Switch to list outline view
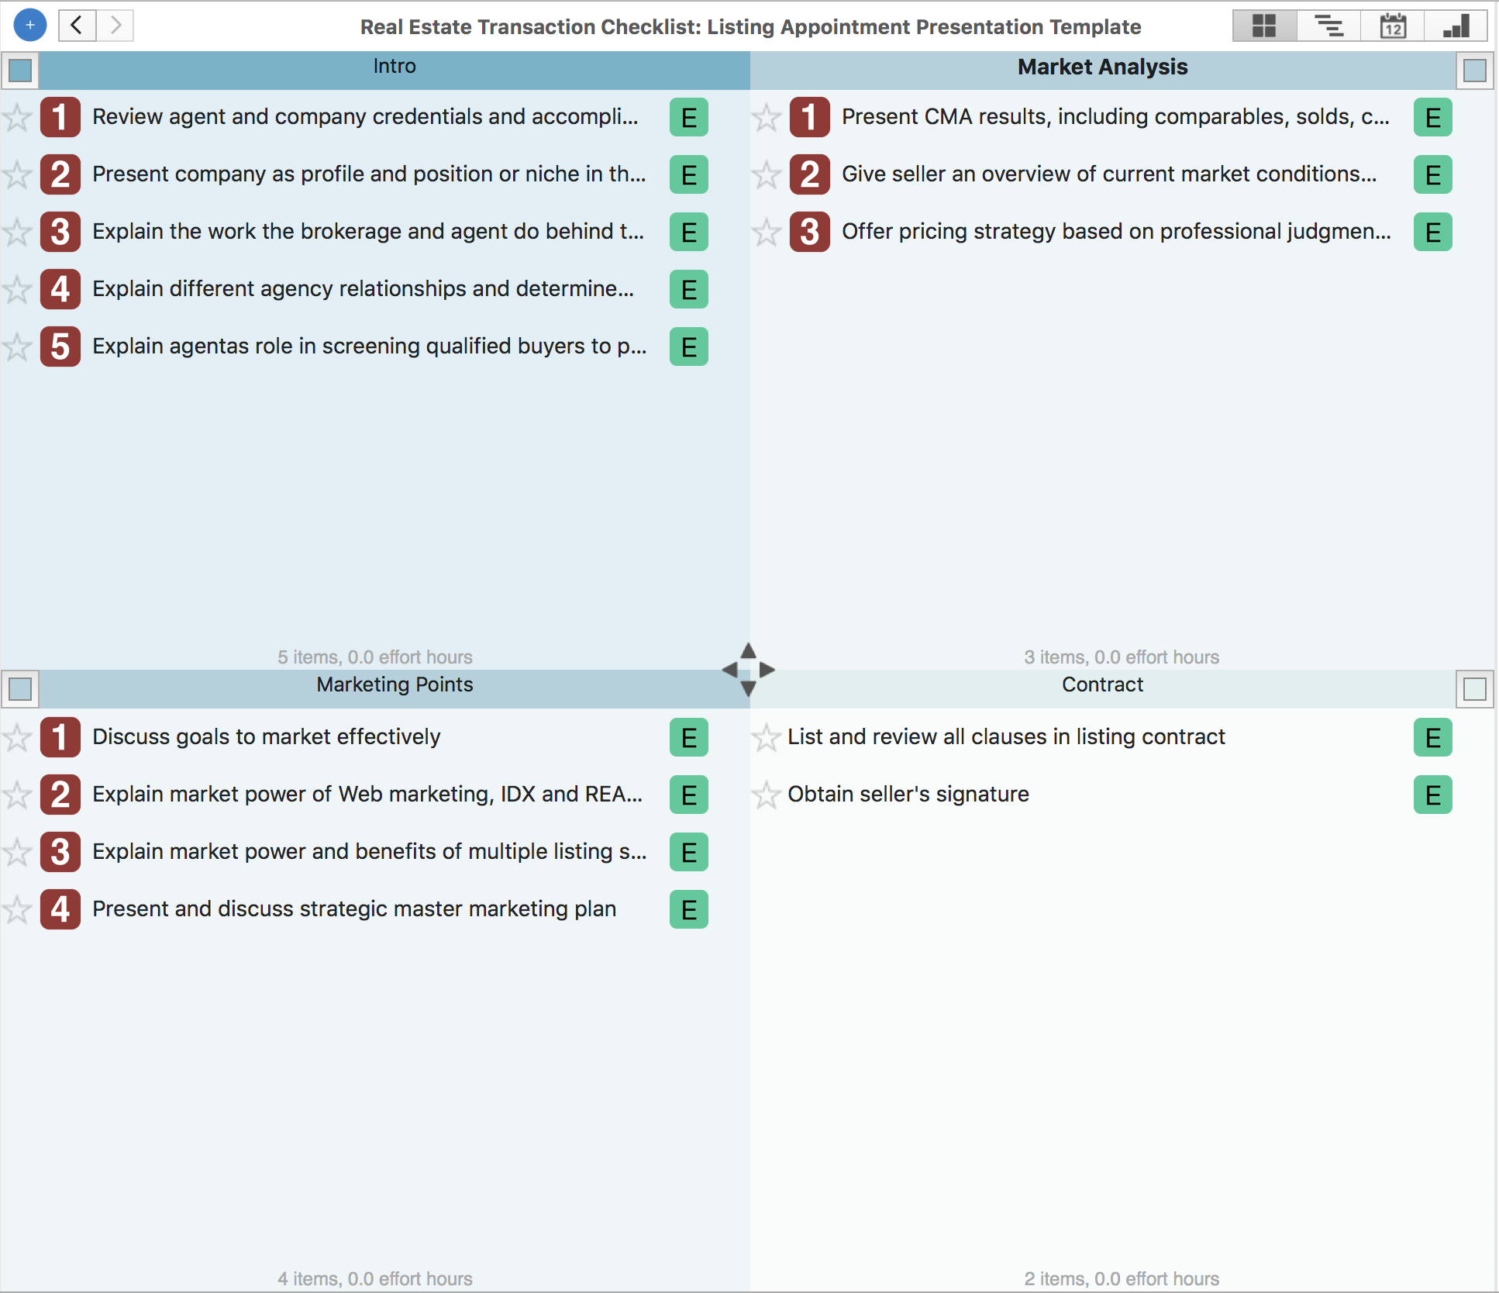Image resolution: width=1499 pixels, height=1293 pixels. pyautogui.click(x=1328, y=26)
